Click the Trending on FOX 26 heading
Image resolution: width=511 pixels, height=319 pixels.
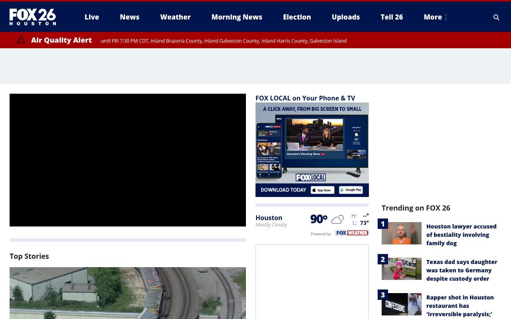point(416,208)
